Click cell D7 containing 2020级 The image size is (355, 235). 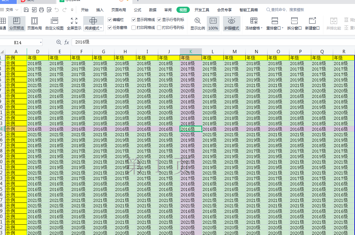pyautogui.click(x=38, y=91)
